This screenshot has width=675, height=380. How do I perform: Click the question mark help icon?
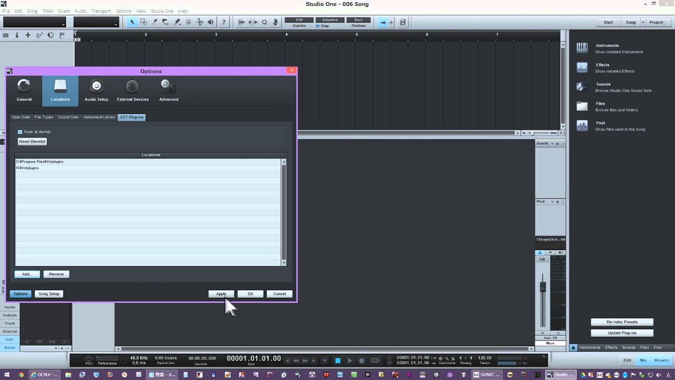[224, 22]
